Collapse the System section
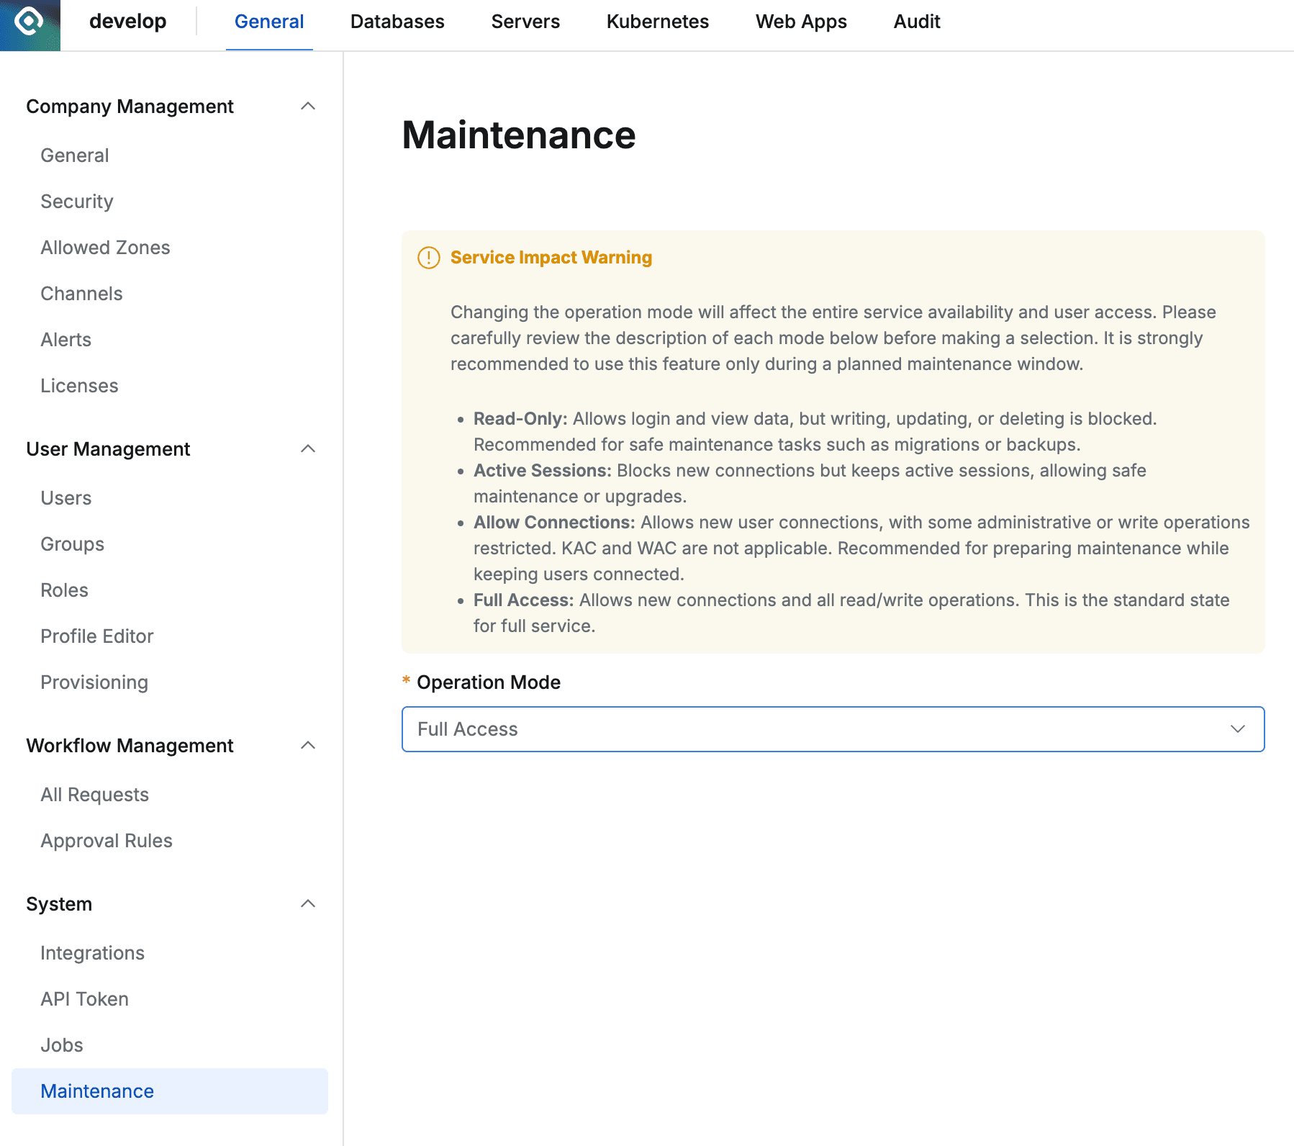1294x1146 pixels. (x=309, y=903)
